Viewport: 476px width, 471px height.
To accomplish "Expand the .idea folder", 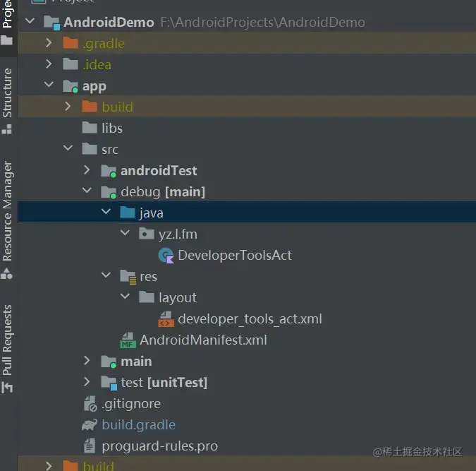I will pyautogui.click(x=49, y=64).
